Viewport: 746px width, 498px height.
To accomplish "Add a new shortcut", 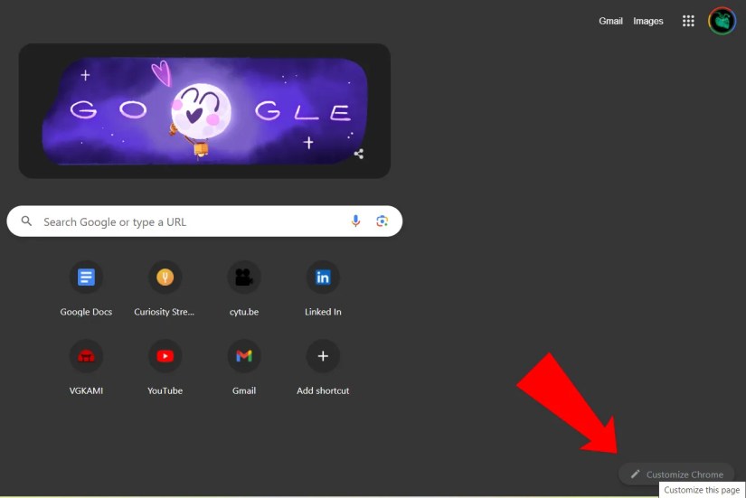I will (323, 368).
